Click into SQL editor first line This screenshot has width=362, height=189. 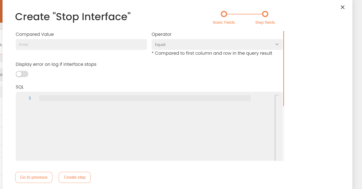145,98
